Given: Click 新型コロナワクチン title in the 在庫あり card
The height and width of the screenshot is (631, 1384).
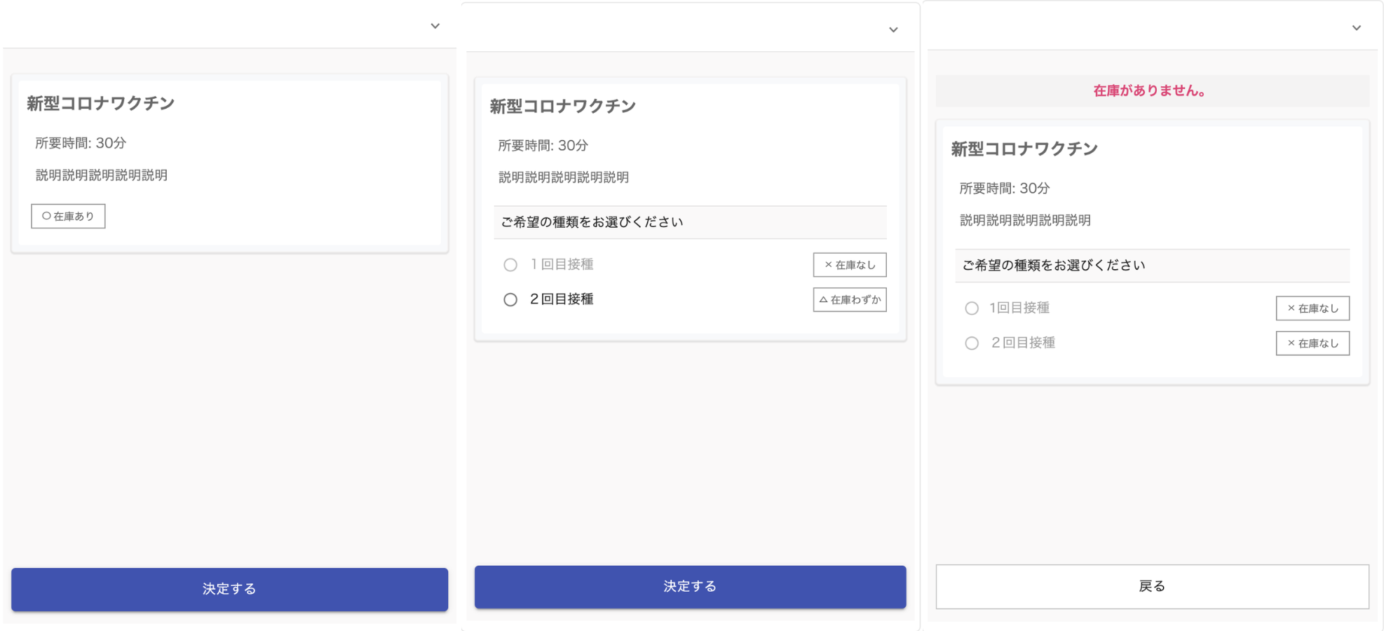Looking at the screenshot, I should point(101,104).
